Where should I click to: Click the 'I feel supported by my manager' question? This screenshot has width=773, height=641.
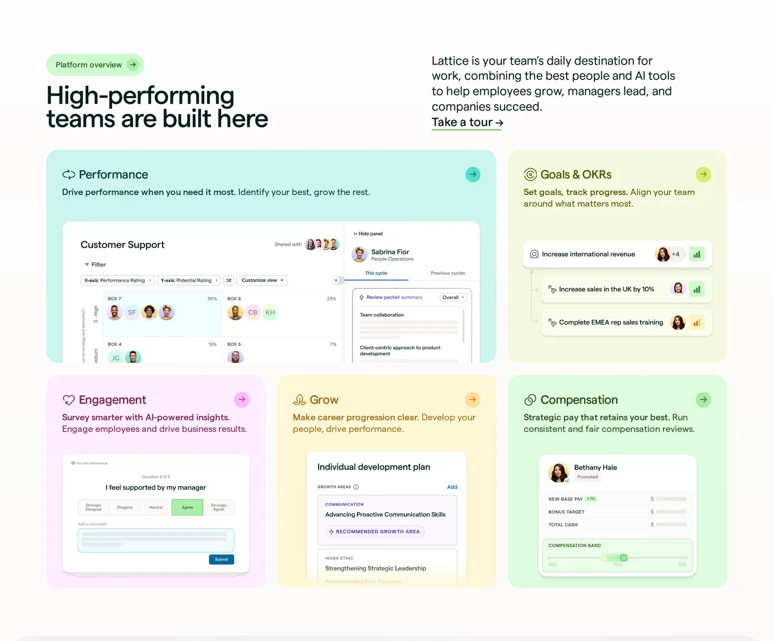(x=156, y=488)
